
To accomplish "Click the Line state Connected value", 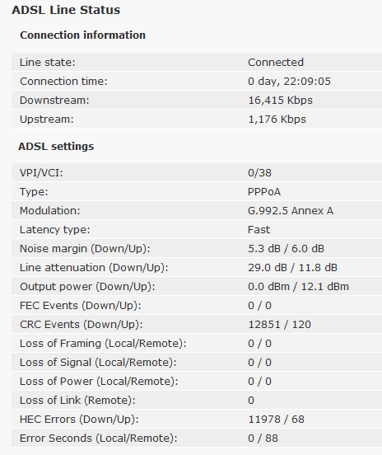I will [x=276, y=63].
